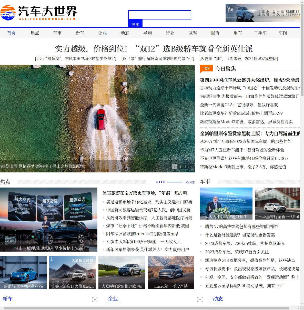This screenshot has width=304, height=310.
Task: Click the search input field
Action: [160, 15]
